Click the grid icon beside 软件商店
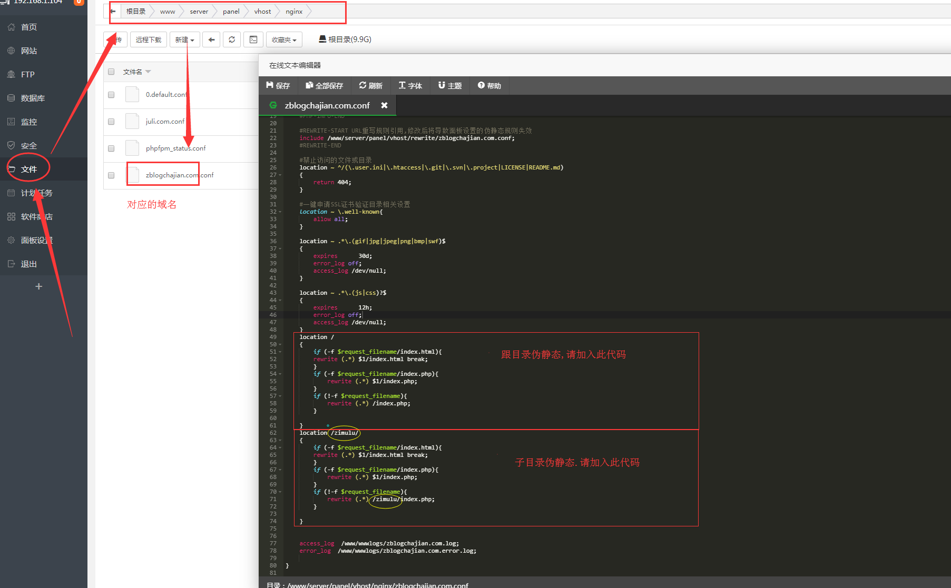This screenshot has width=951, height=588. [x=11, y=216]
